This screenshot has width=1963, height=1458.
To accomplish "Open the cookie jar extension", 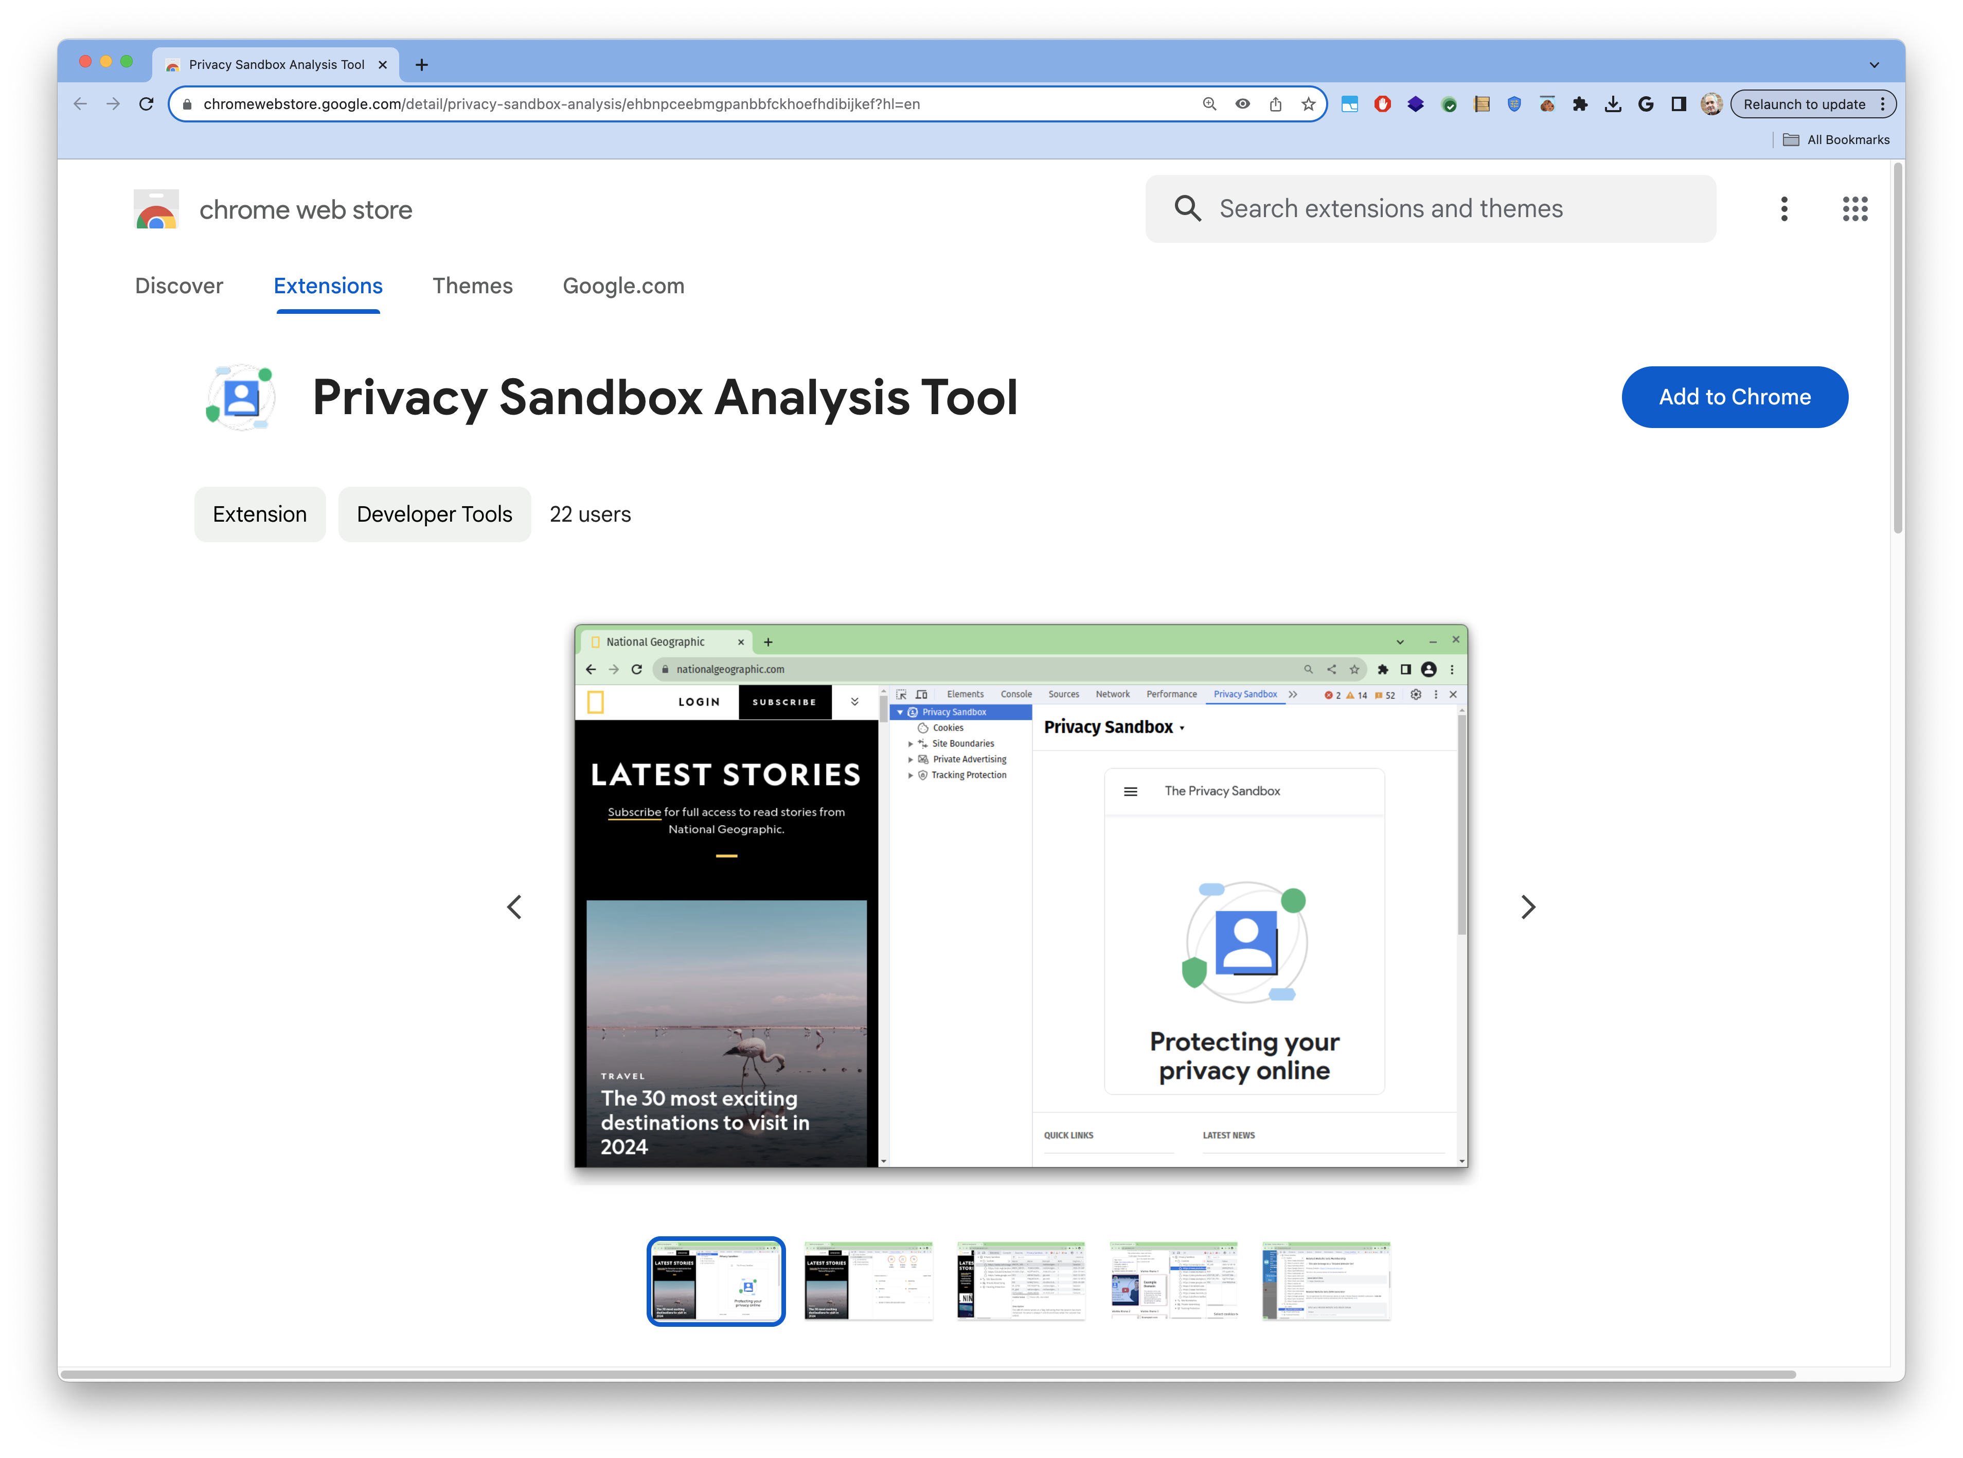I will (1547, 104).
